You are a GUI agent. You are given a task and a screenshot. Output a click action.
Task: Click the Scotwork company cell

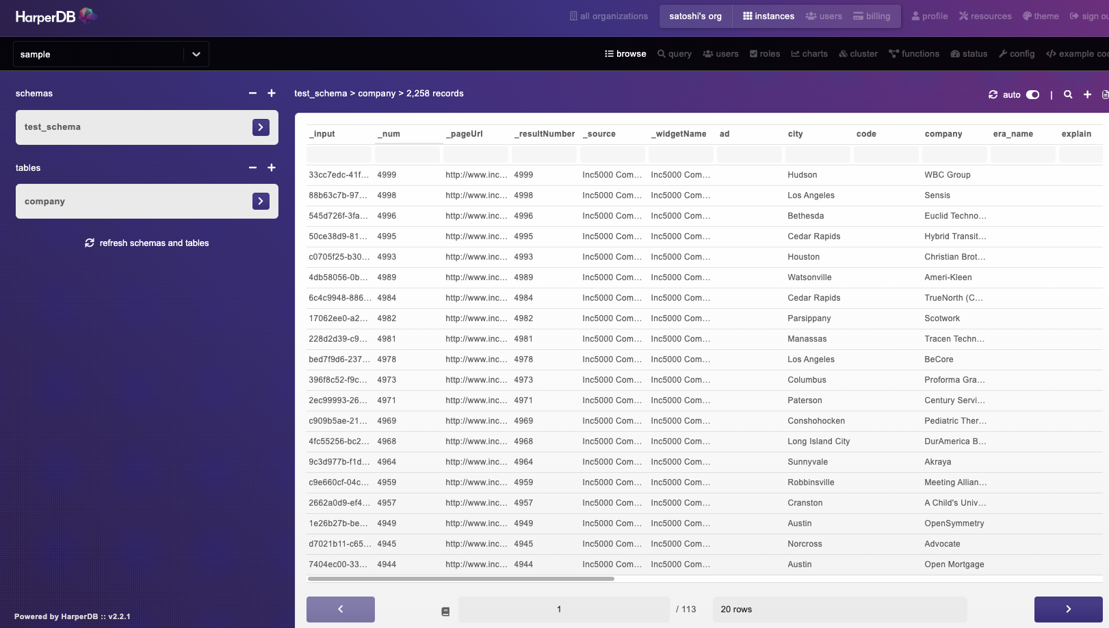coord(943,318)
